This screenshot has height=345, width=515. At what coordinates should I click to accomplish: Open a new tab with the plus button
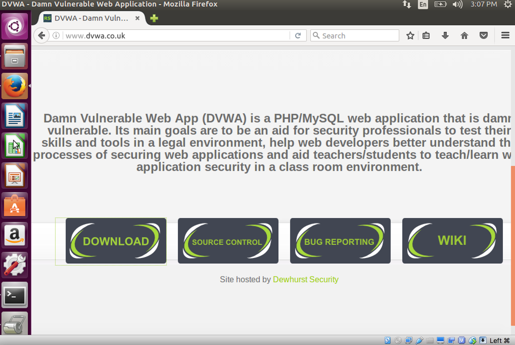(154, 18)
